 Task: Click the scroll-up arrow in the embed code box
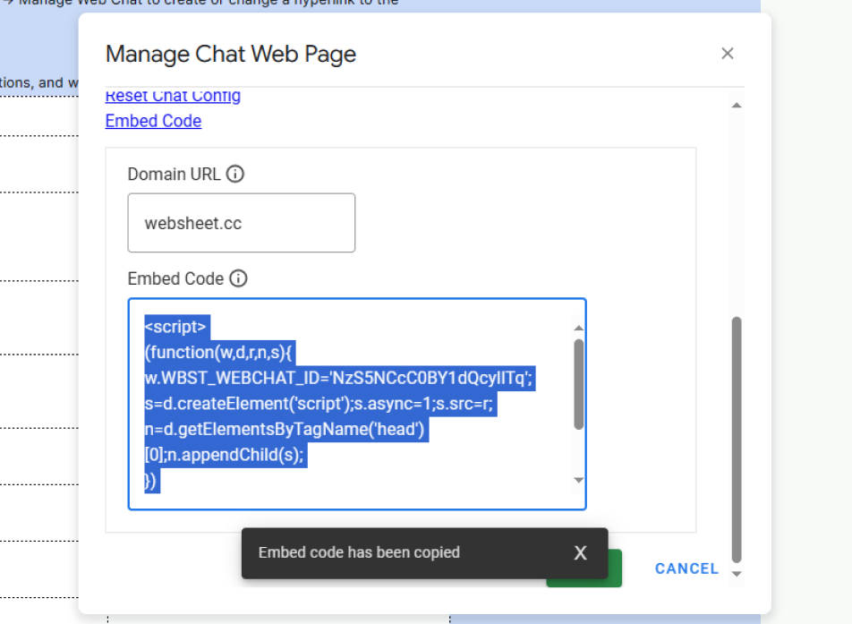pos(578,328)
